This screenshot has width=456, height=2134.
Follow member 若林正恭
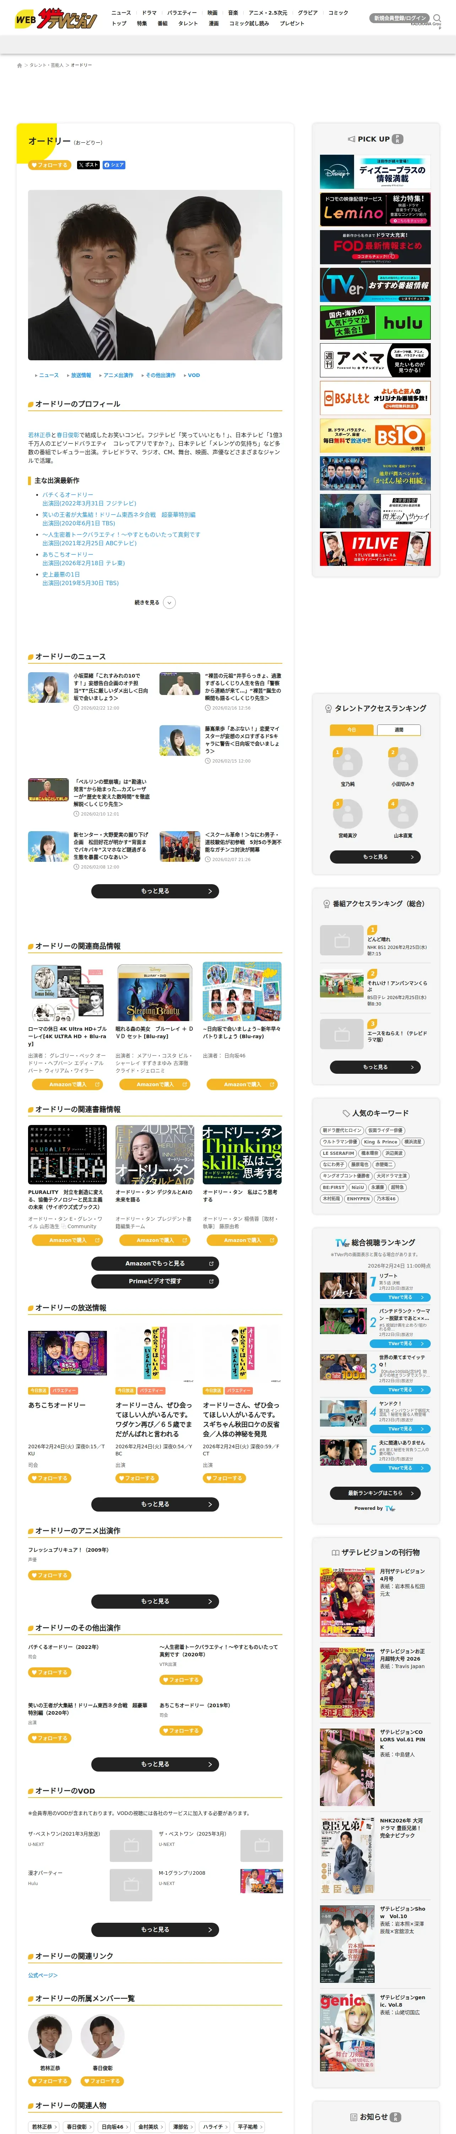click(x=50, y=2081)
